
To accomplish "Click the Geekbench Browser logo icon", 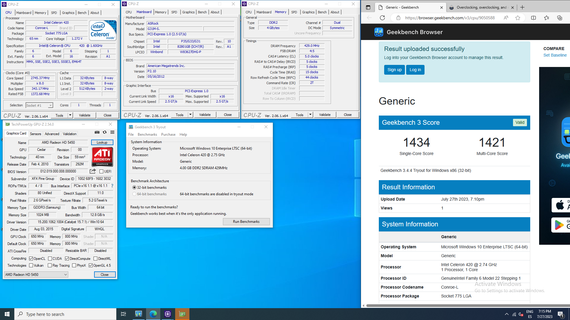I will point(379,32).
